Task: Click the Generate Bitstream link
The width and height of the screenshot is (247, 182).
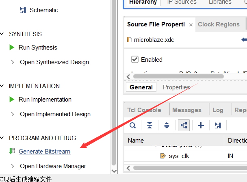Action: (x=44, y=152)
